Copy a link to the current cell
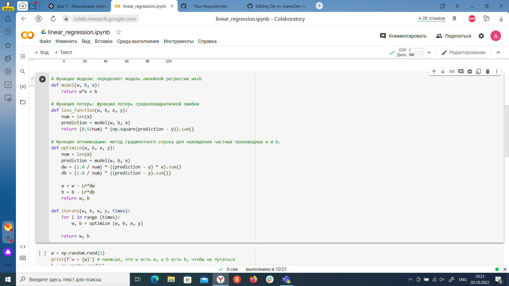The width and height of the screenshot is (509, 286). (452, 71)
